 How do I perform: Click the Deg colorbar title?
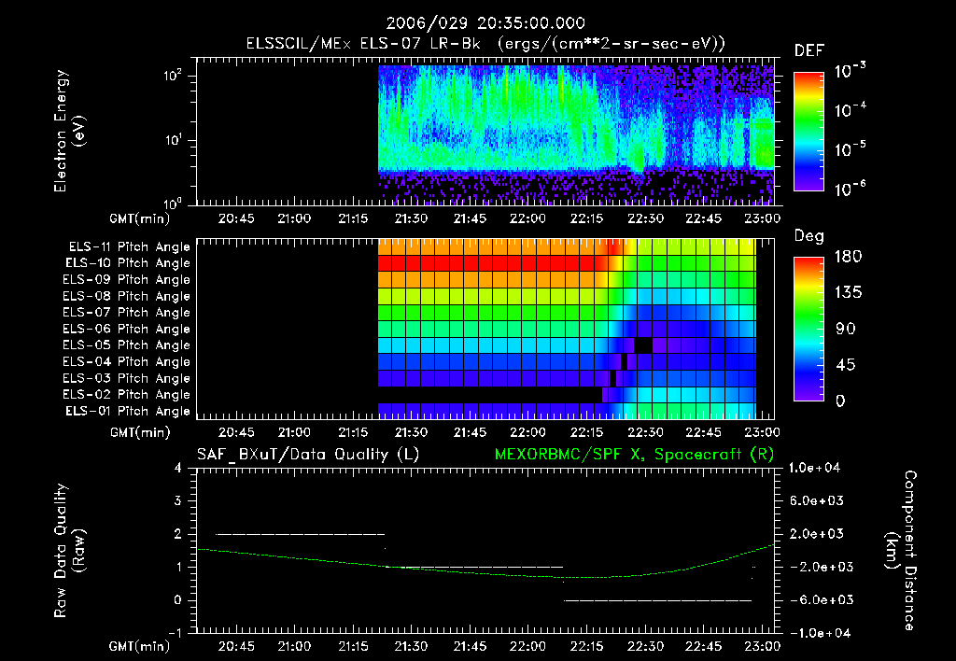[x=809, y=236]
